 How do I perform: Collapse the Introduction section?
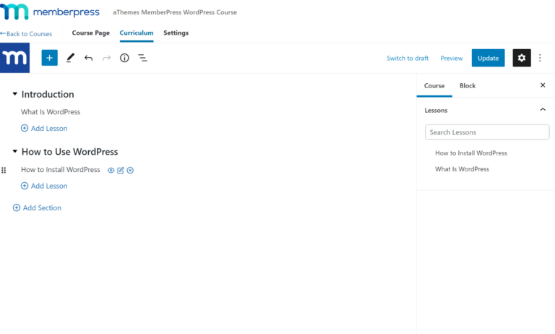15,94
